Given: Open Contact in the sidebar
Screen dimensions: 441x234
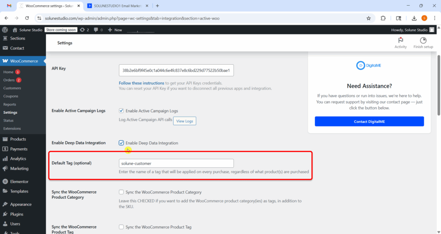Looking at the screenshot, I should click(17, 48).
